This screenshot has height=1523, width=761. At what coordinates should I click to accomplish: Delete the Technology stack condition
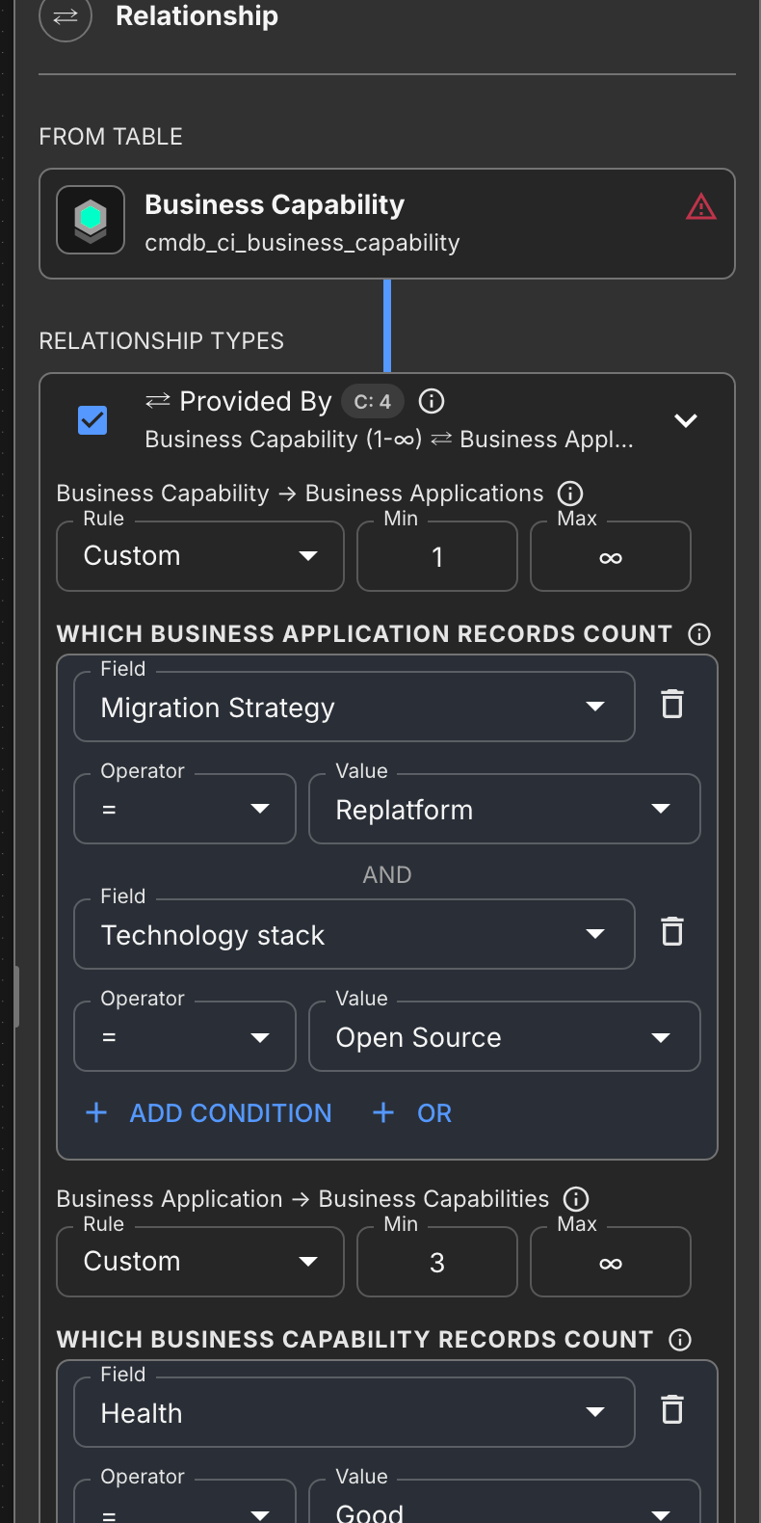coord(672,932)
